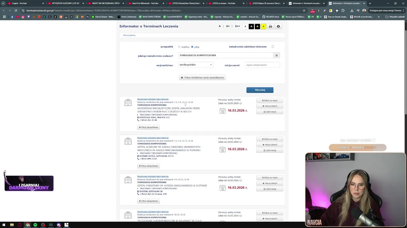Open the 'Cennik/NAGRODY' bookmark
407x228 pixels.
pyautogui.click(x=173, y=17)
